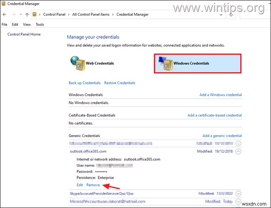Go up one level with Up arrow

click(x=27, y=15)
